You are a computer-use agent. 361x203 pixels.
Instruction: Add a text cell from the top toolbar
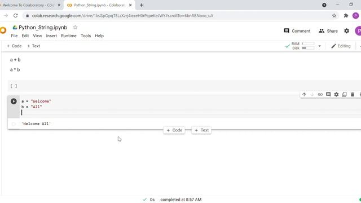34,46
